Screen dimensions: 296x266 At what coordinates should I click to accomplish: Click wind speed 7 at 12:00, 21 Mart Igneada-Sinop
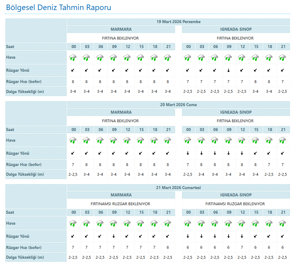click(242, 247)
